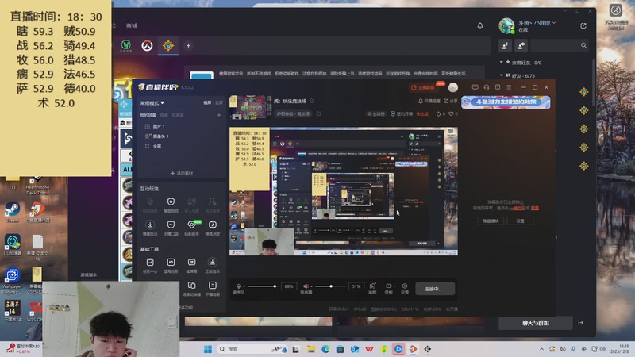Open Windows Start menu
Image resolution: width=635 pixels, height=357 pixels.
pyautogui.click(x=208, y=349)
